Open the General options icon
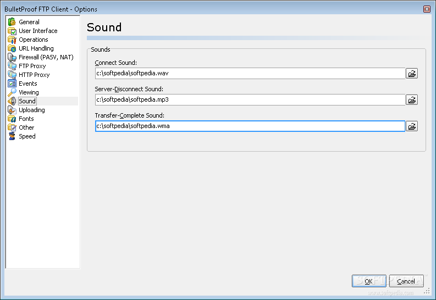The image size is (436, 300). 12,22
